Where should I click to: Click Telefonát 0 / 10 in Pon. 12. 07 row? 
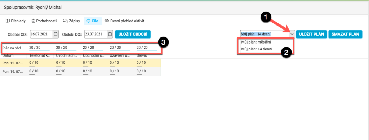34,63
